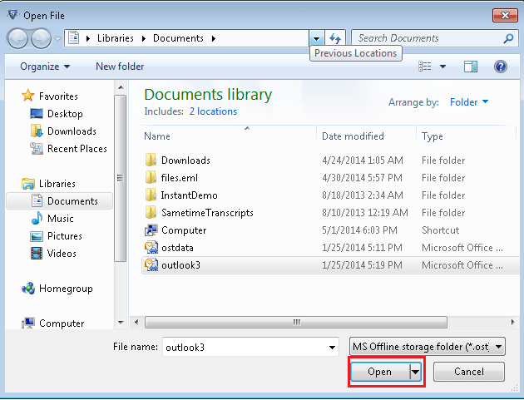Viewport: 524px width, 400px height.
Task: Open the Music library
Action: (60, 218)
